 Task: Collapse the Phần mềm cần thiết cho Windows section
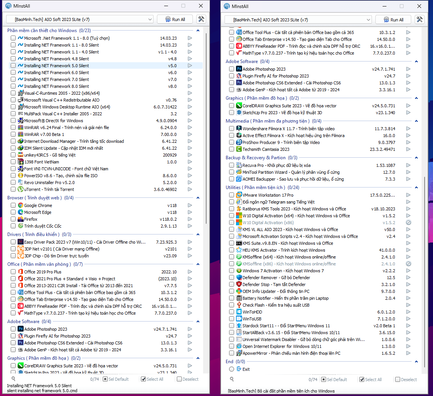pyautogui.click(x=198, y=31)
